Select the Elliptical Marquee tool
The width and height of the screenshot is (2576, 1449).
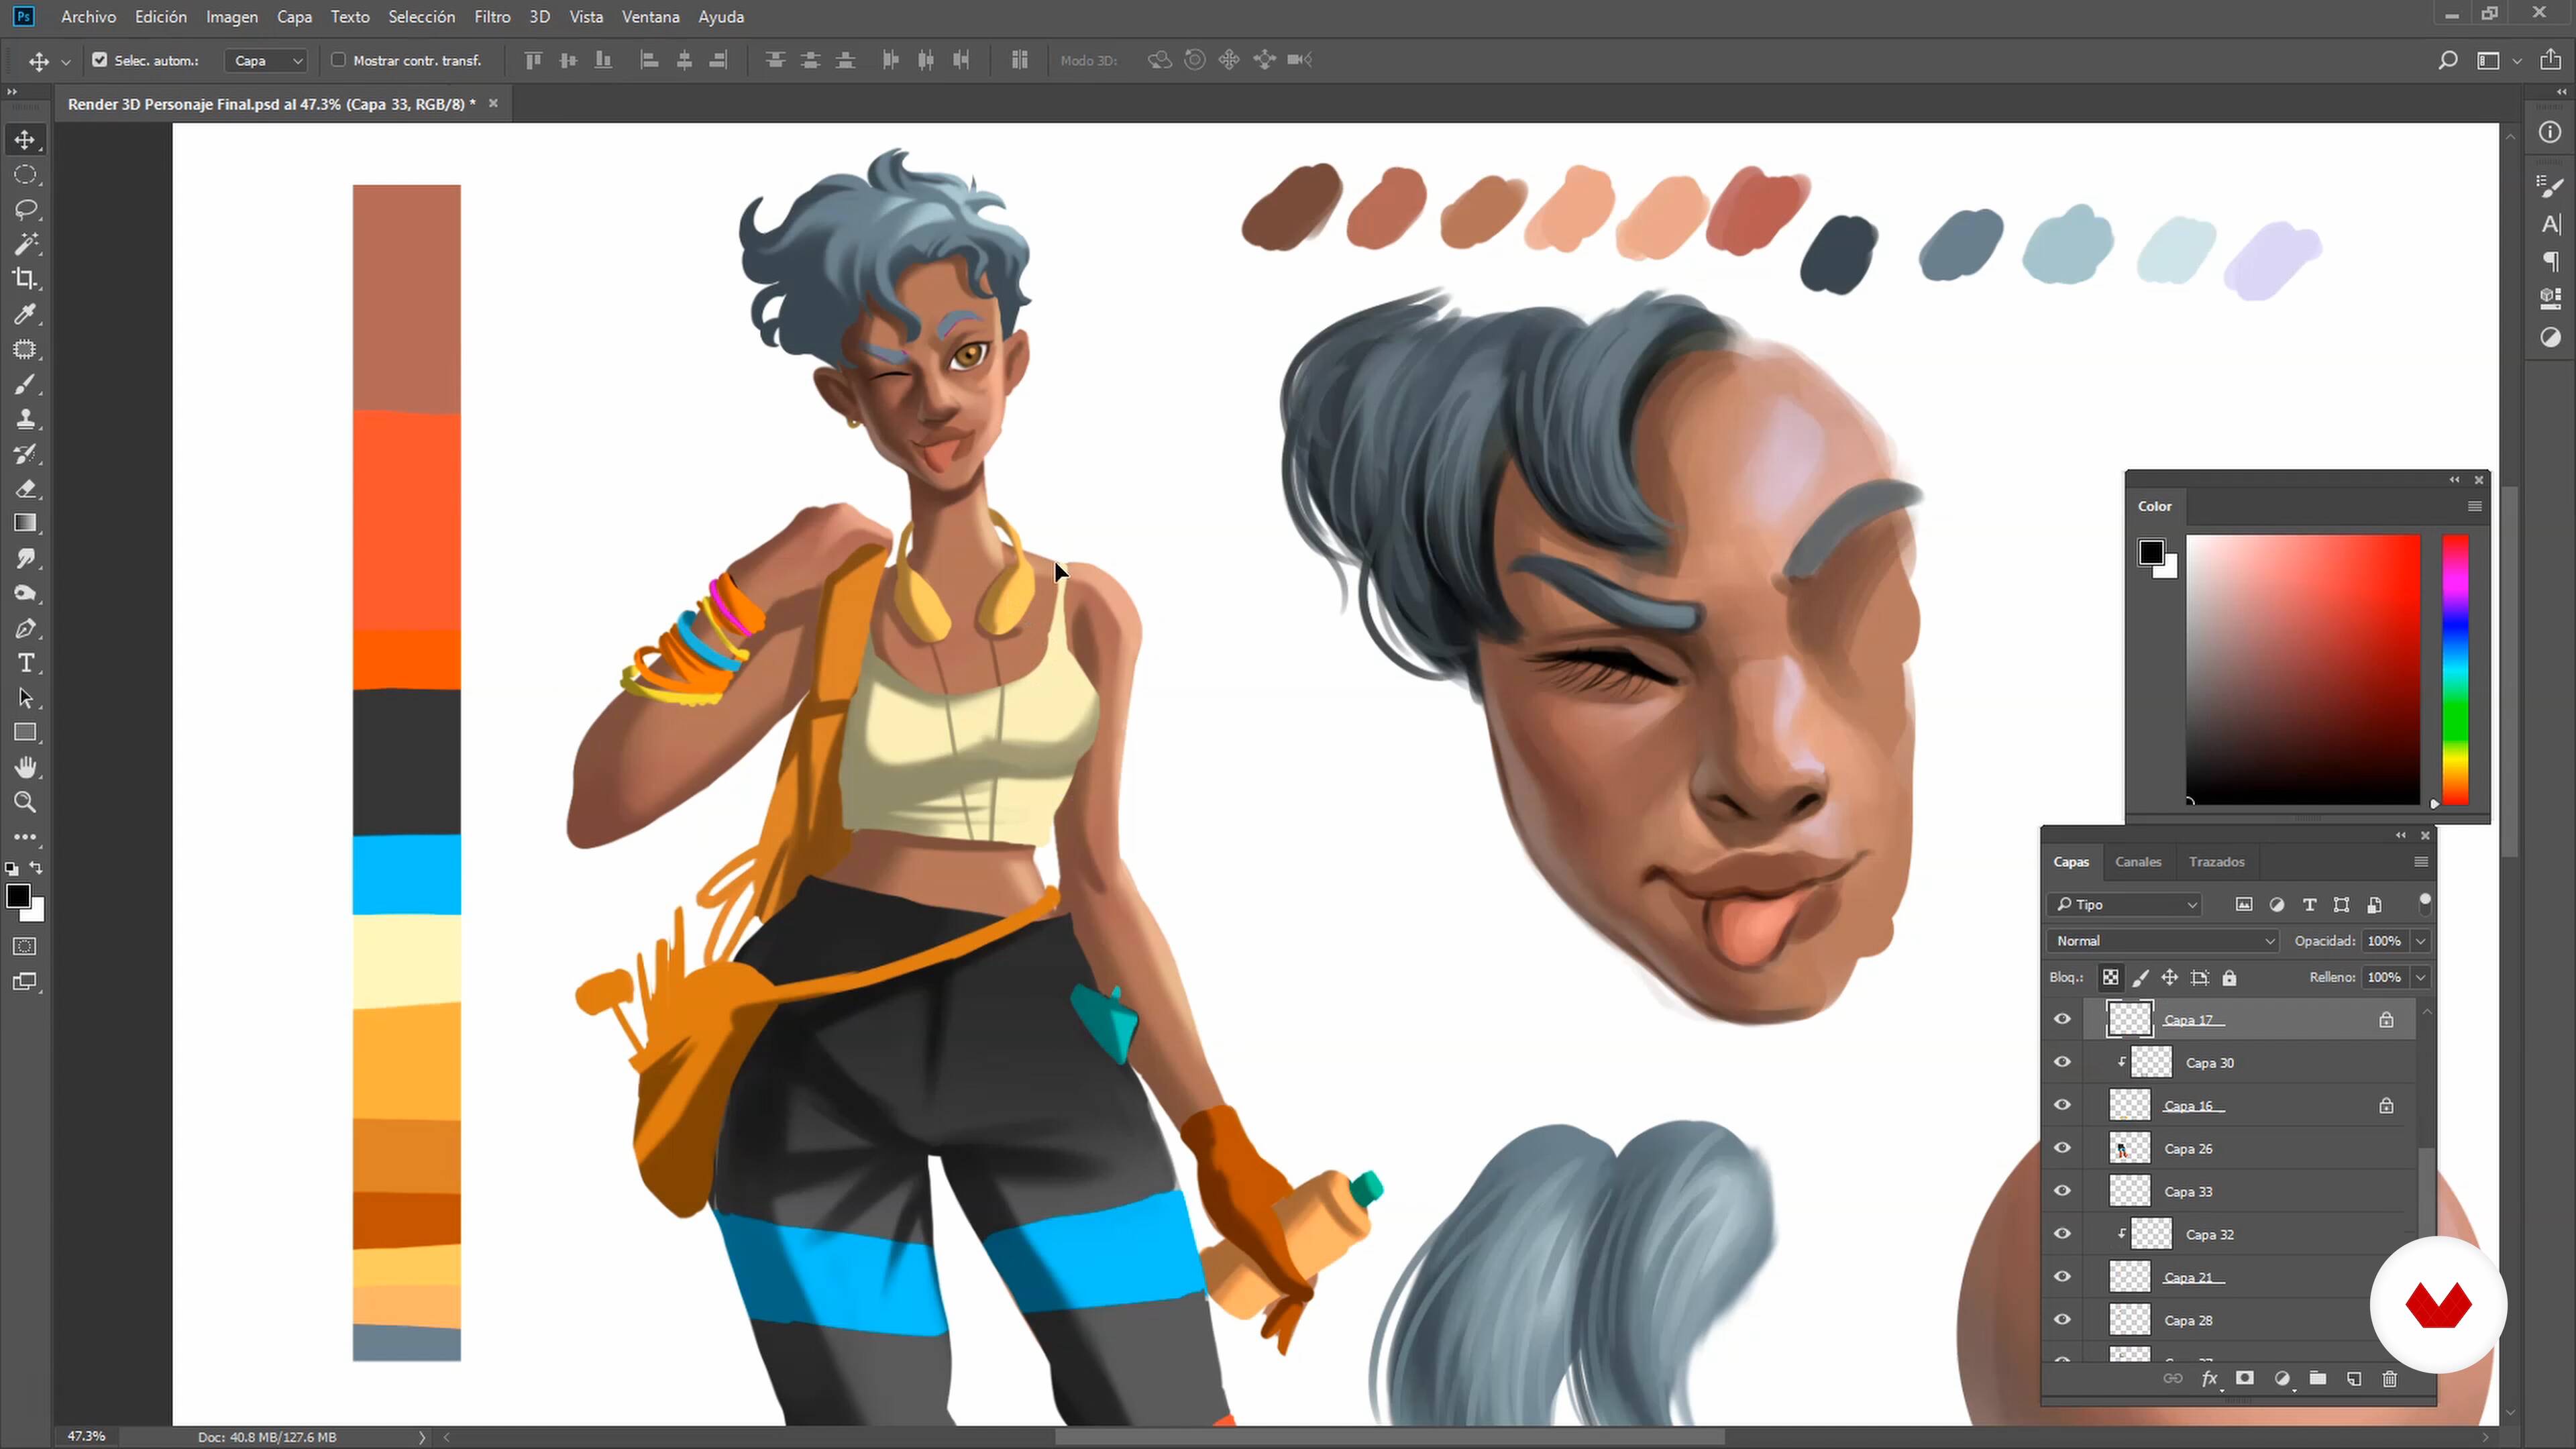[x=25, y=174]
